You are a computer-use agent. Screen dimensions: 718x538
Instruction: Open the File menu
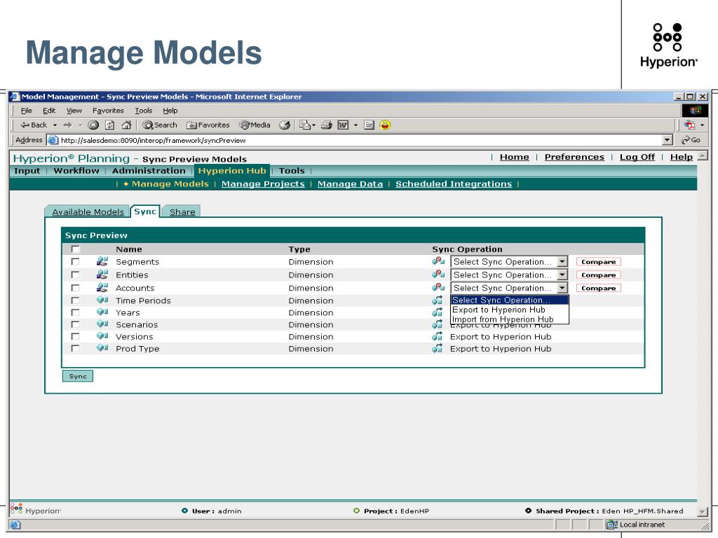[x=26, y=110]
